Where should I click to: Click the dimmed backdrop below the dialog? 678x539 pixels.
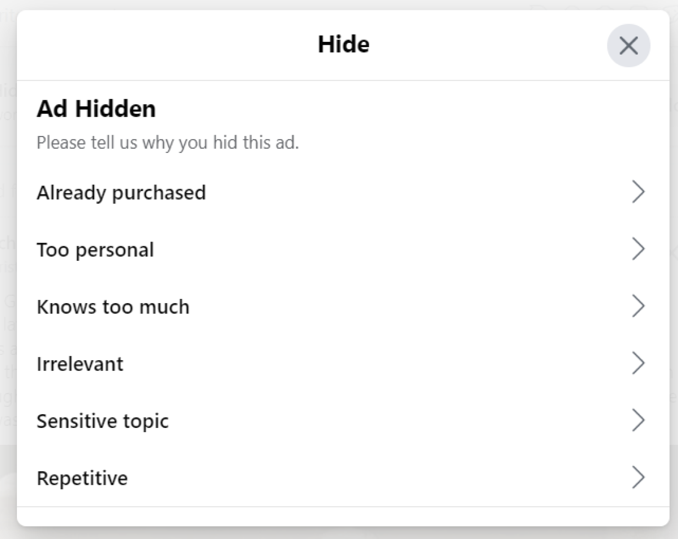pyautogui.click(x=339, y=533)
